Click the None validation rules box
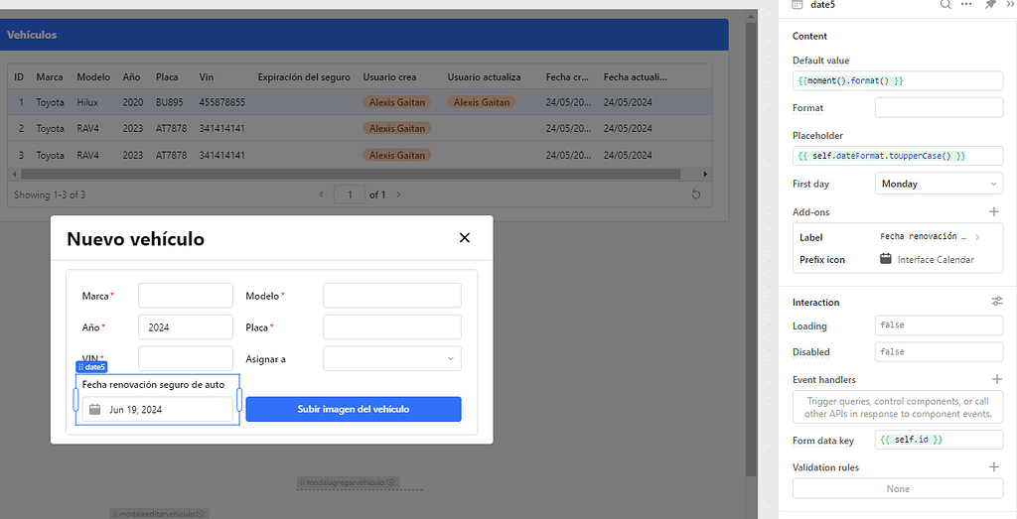The image size is (1017, 519). point(898,488)
